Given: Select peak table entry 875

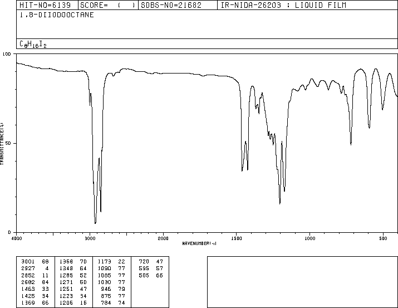Looking at the screenshot, I should coord(106,296).
